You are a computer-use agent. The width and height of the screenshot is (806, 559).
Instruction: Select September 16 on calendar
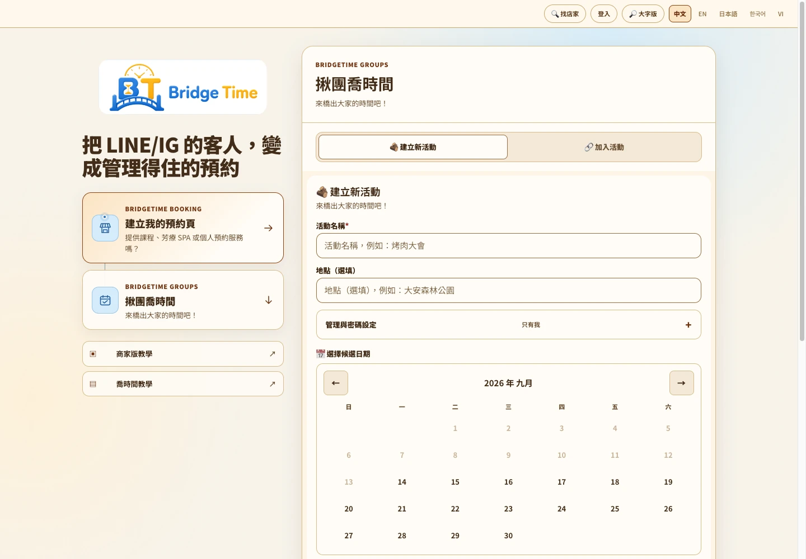pyautogui.click(x=508, y=482)
